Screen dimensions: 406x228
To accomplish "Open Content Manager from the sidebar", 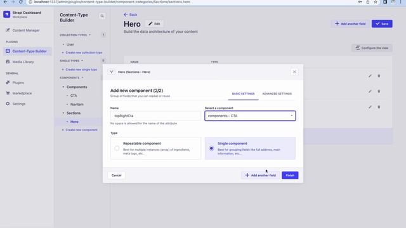I will pos(23,30).
